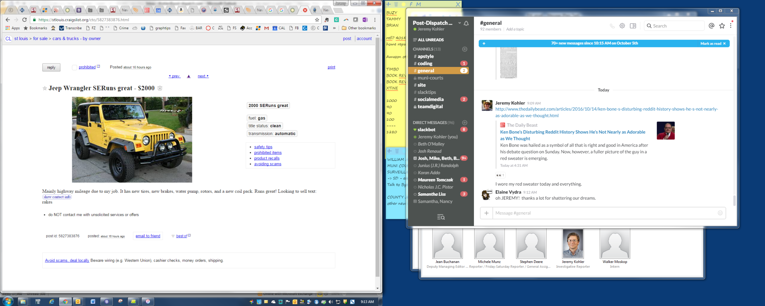Open the socialmedia channel
The height and width of the screenshot is (306, 765).
(430, 100)
